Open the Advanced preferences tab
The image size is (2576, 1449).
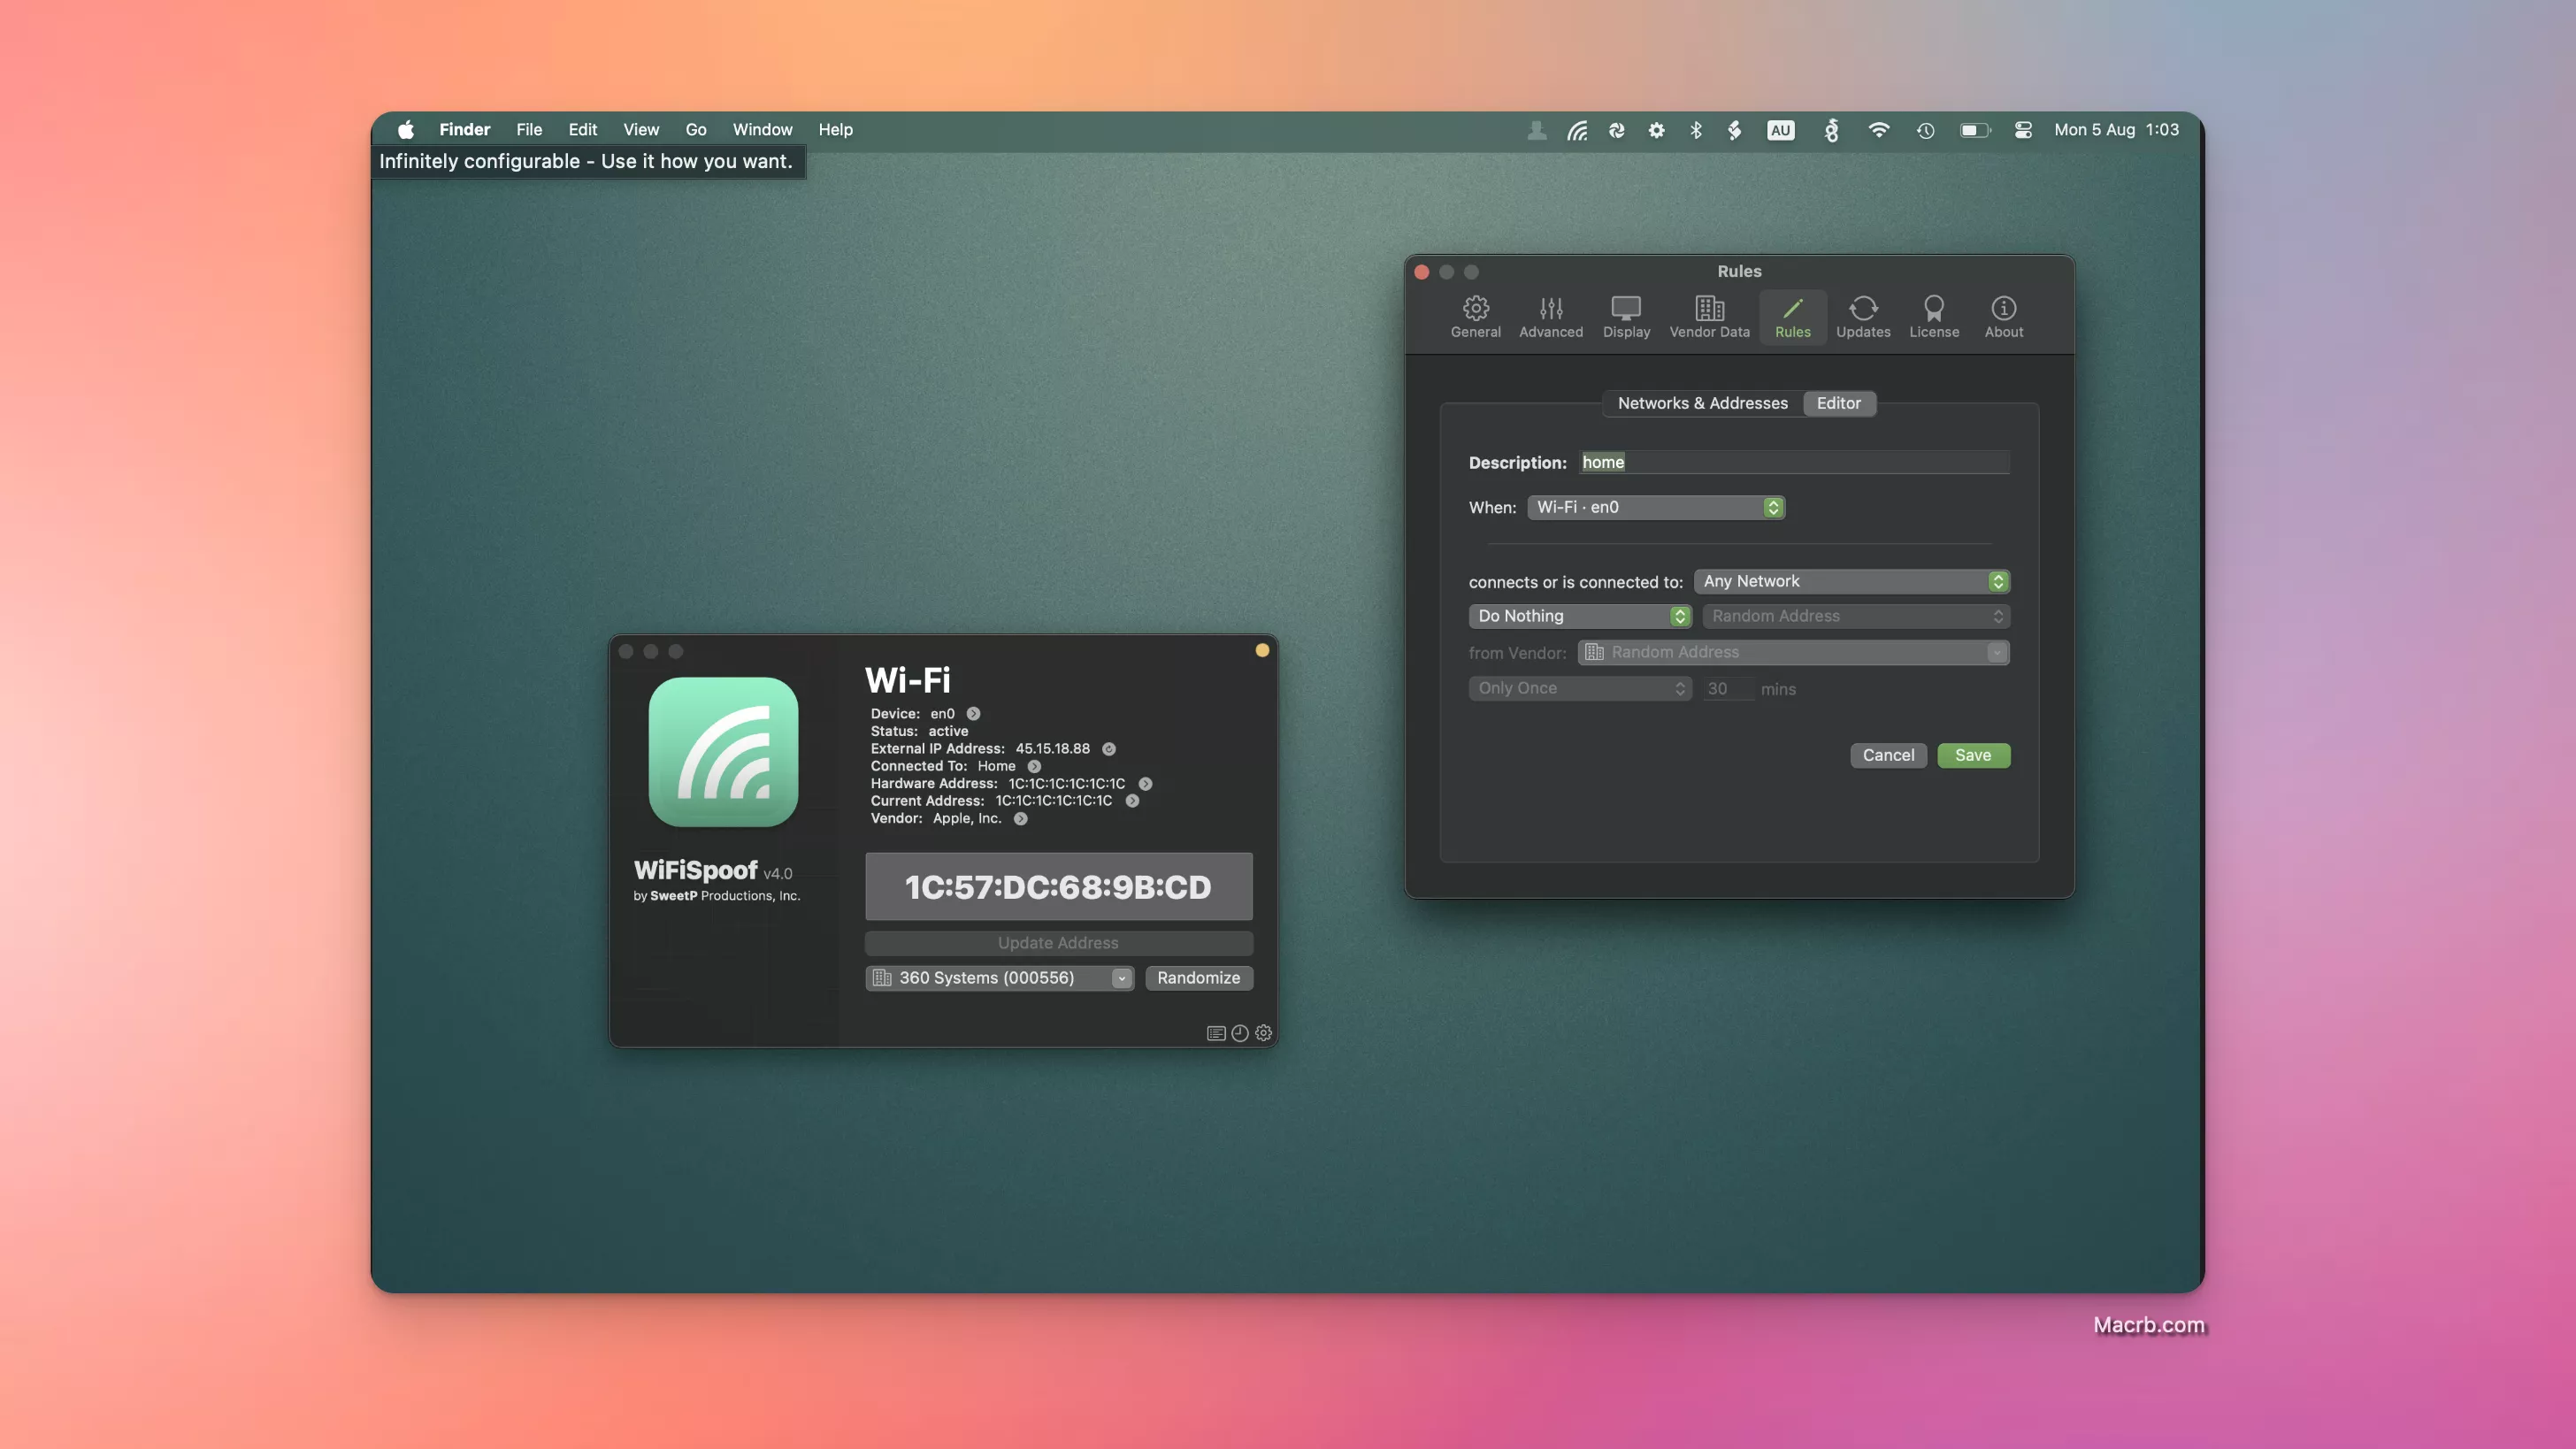coord(1550,317)
